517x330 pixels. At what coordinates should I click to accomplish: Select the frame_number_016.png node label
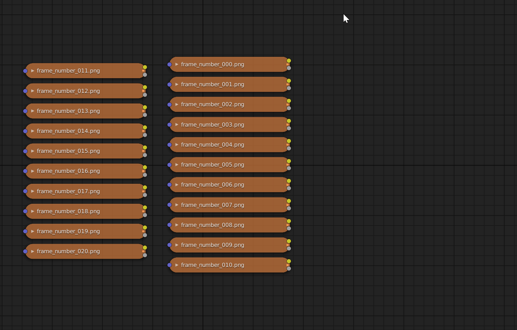68,171
